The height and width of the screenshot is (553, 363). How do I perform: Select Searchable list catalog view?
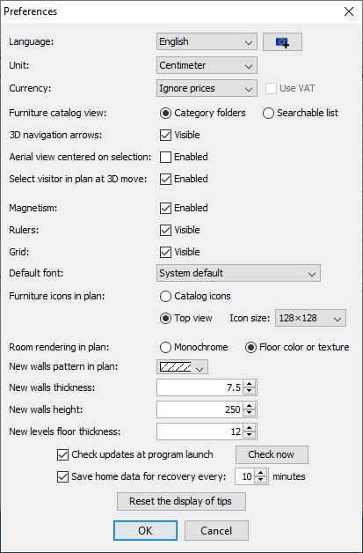coord(268,114)
